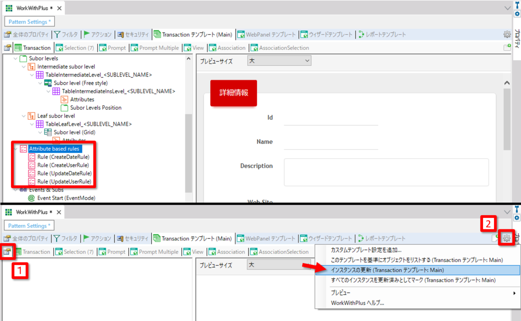This screenshot has height=321, width=521.
Task: Open プレビューサイズ dropdown in bottom window
Action: [279, 264]
